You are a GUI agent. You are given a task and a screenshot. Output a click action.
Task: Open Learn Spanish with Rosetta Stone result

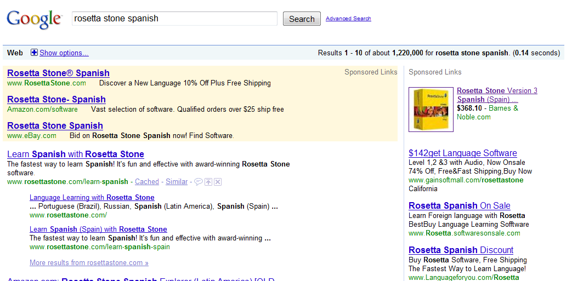pos(76,154)
